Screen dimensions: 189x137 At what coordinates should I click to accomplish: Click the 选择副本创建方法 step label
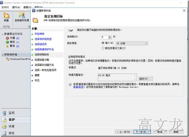pos(44,65)
